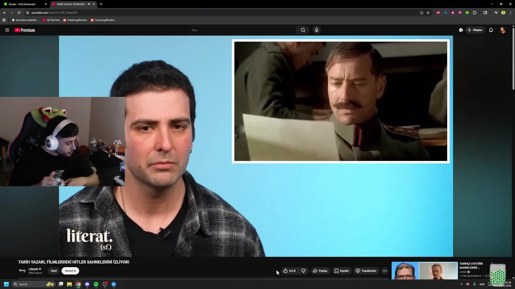The image size is (515, 289).
Task: Open more actions three-dot menu under video
Action: 385,271
